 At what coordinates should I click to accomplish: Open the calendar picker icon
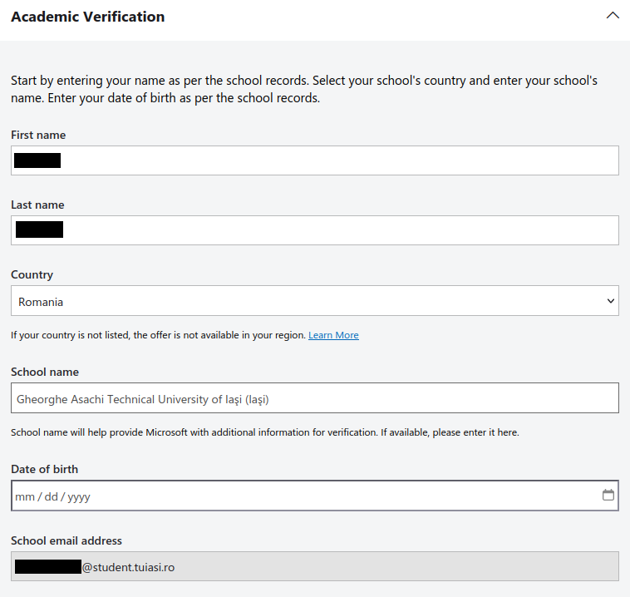click(x=608, y=496)
